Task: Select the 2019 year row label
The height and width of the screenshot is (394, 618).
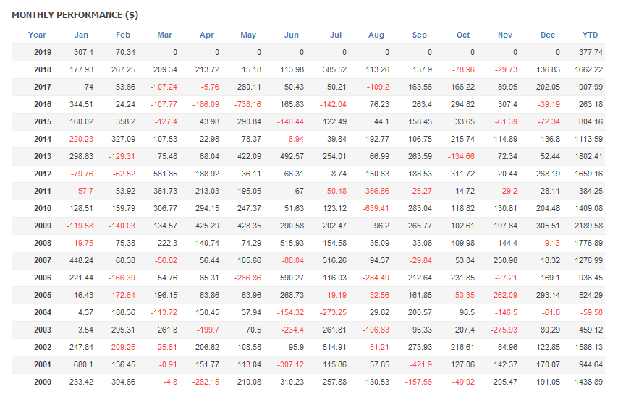Action: coord(43,52)
